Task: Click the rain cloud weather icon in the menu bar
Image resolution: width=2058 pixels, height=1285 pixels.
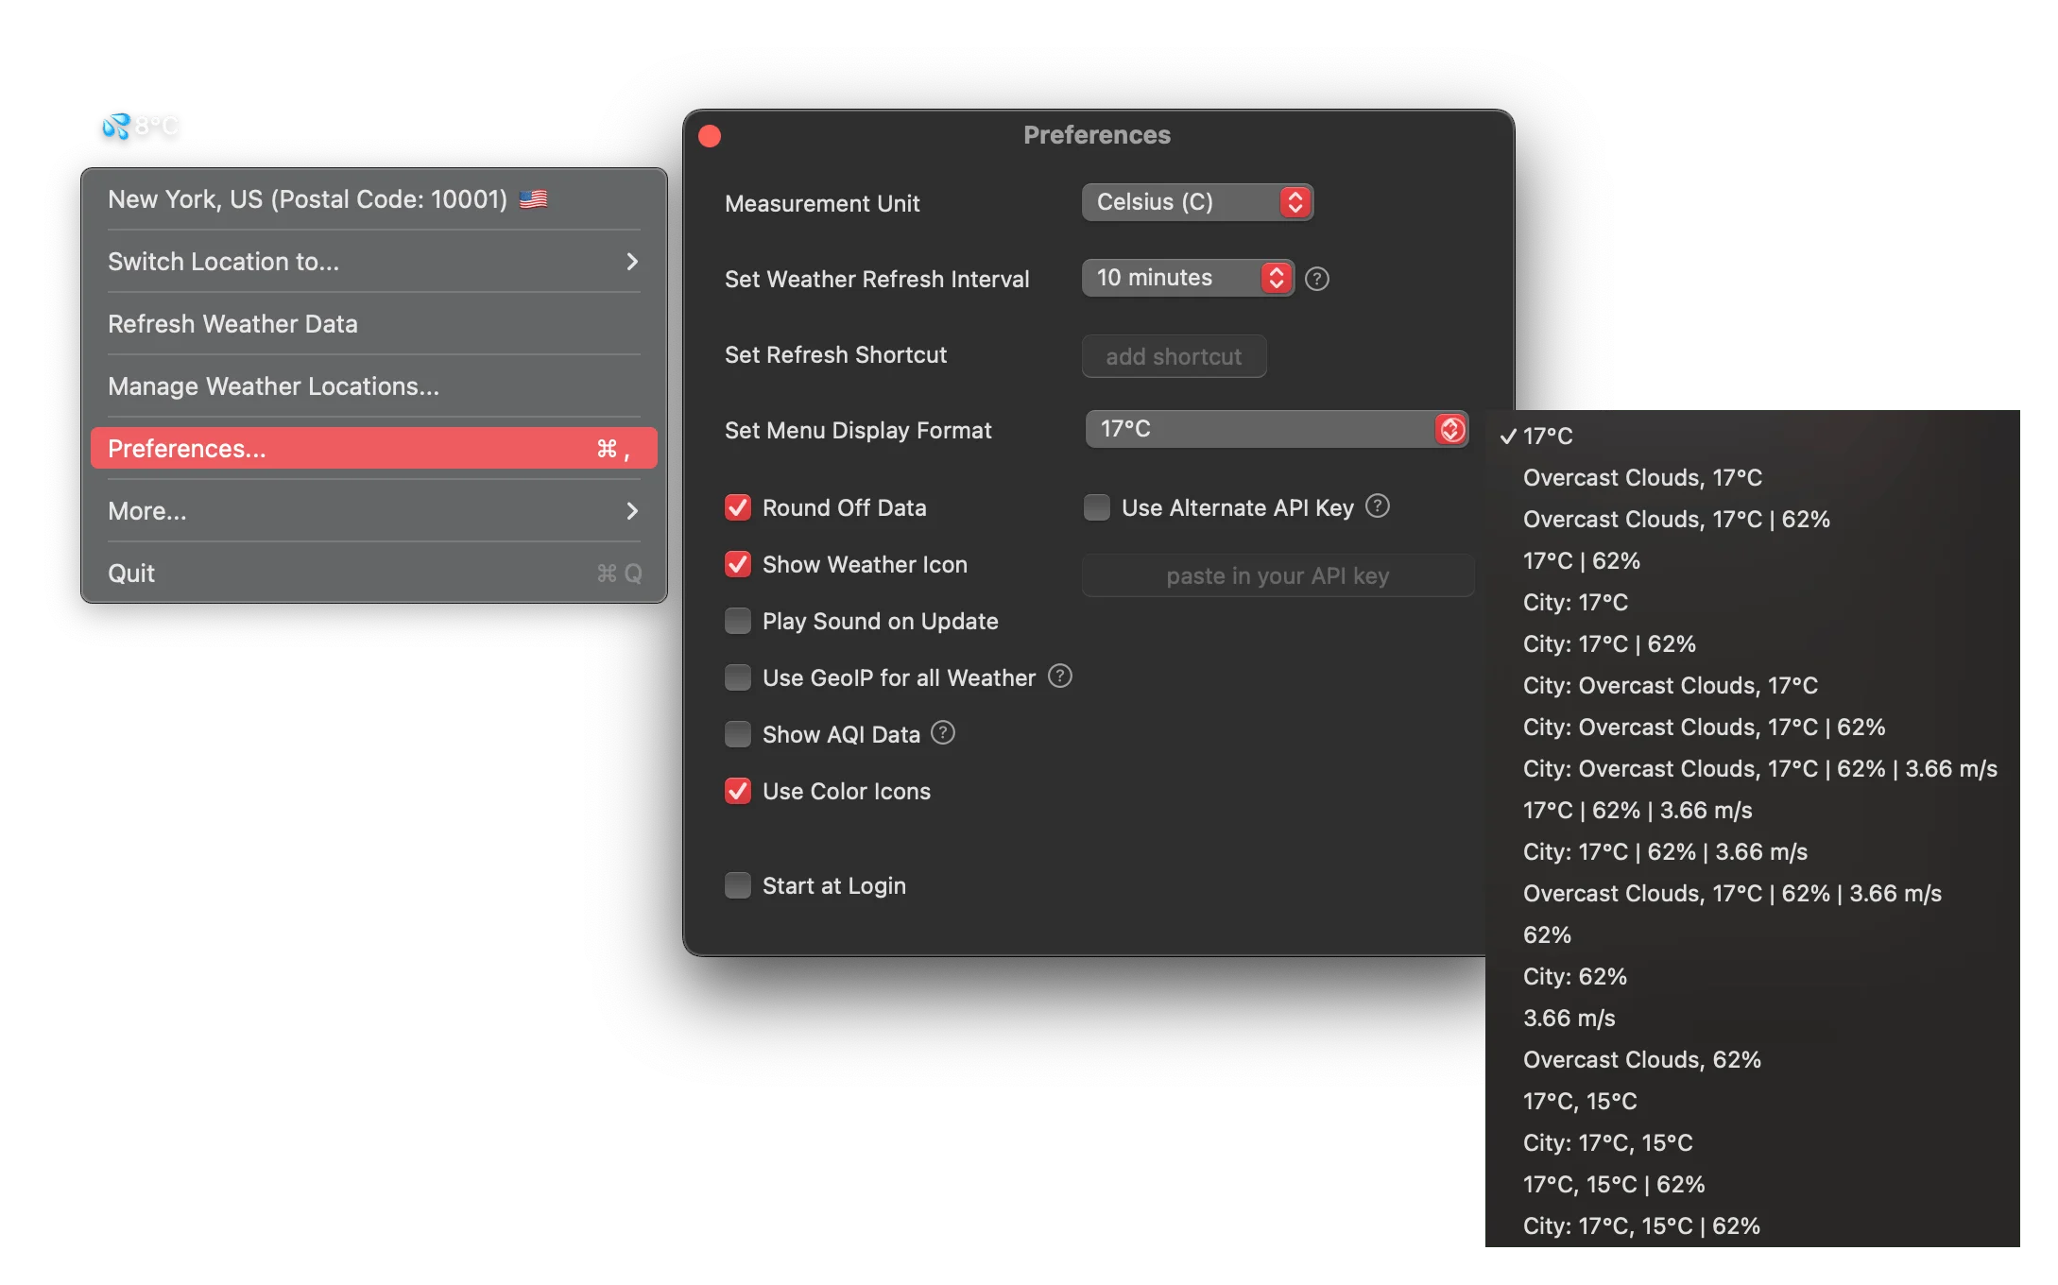Action: coord(115,126)
